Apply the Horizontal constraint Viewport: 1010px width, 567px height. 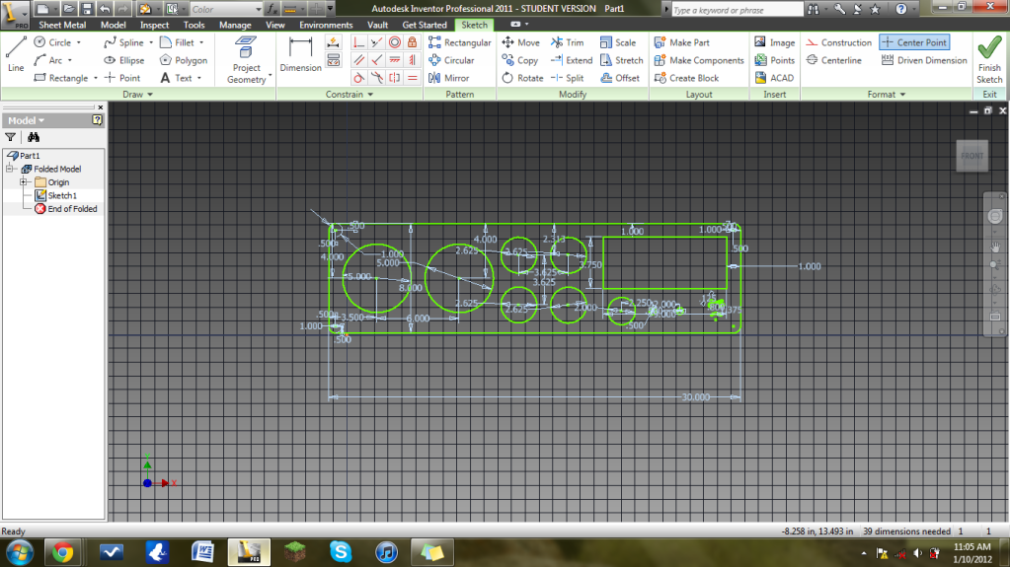coord(394,60)
